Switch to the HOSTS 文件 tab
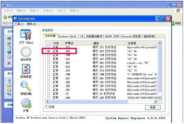The height and width of the screenshot is (124, 184). 112,36
